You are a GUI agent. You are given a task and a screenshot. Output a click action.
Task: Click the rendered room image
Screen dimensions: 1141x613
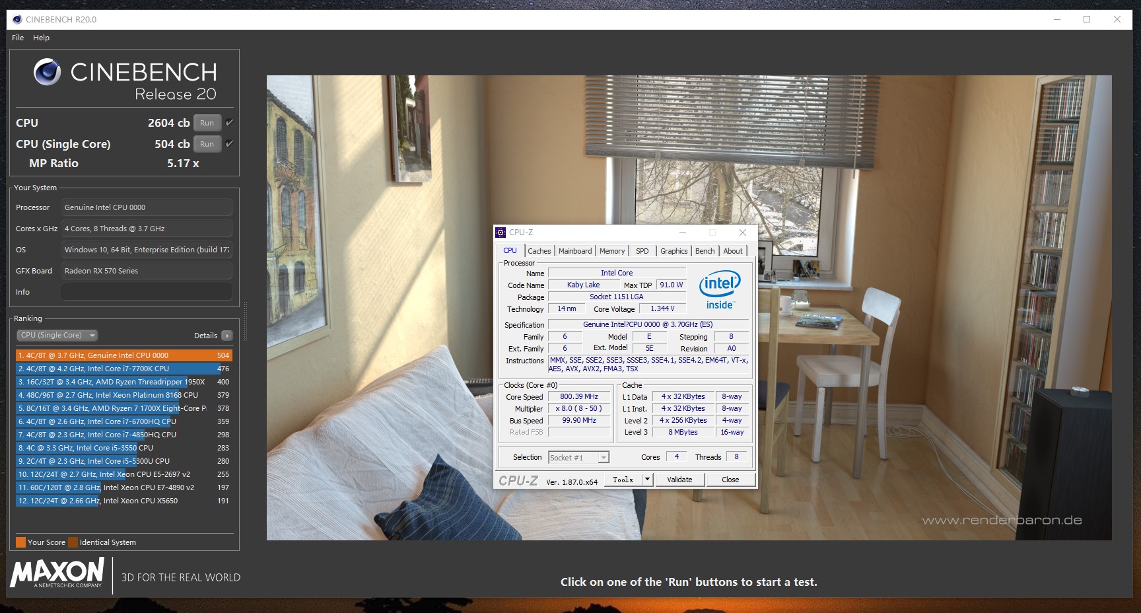click(689, 307)
